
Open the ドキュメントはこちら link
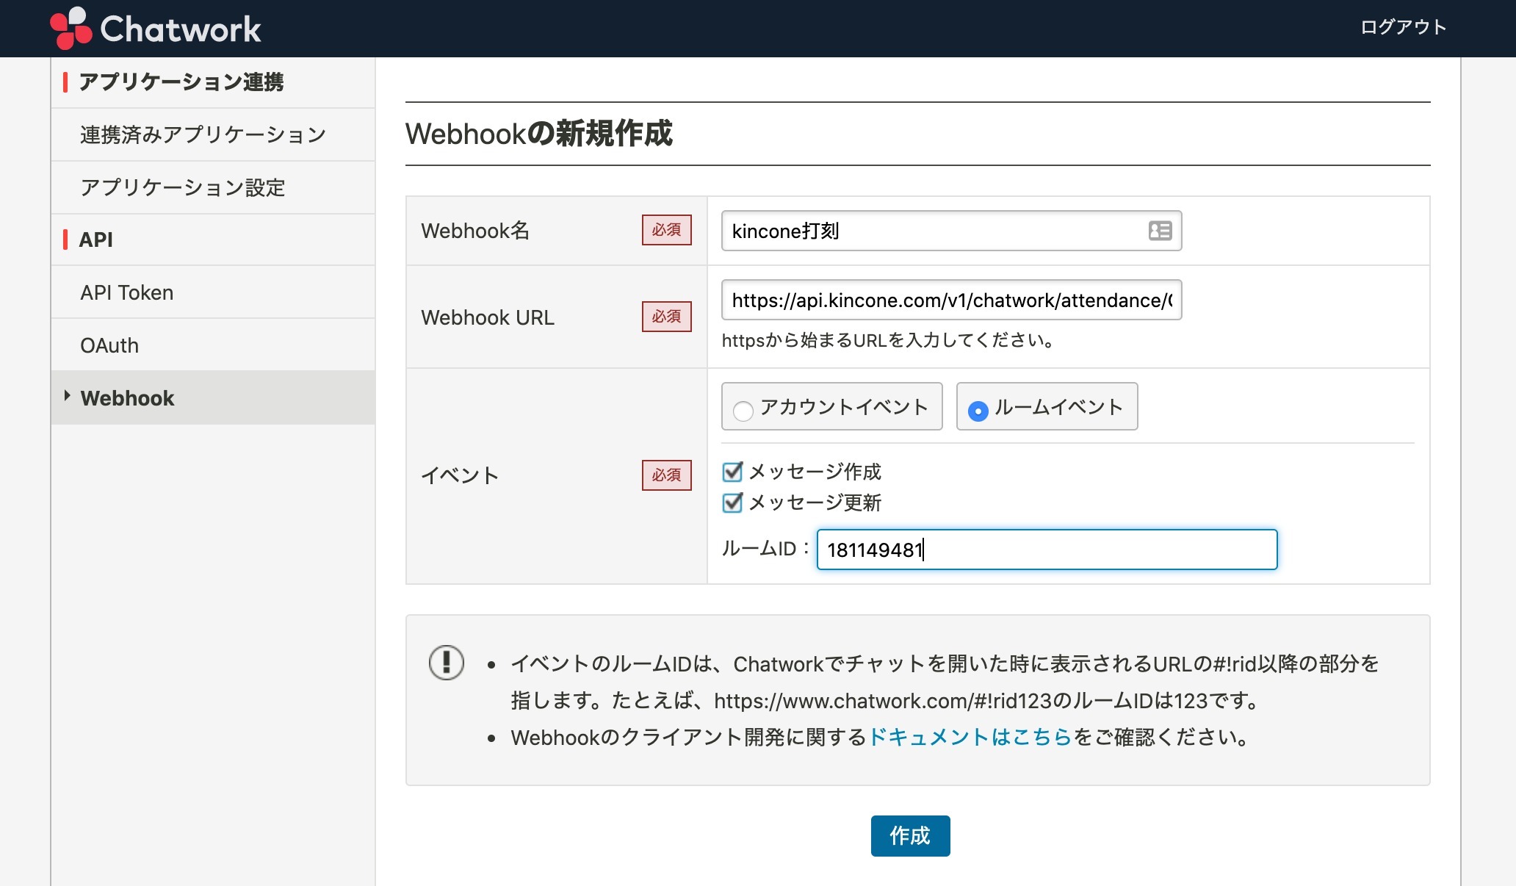click(970, 737)
